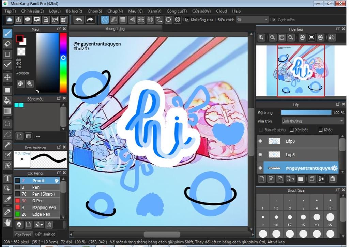349x247 pixels.
Task: Select the rectangular Select tool
Action: point(7,124)
